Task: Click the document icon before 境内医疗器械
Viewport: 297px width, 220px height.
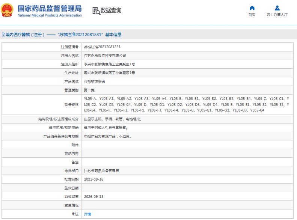Action: 3,35
